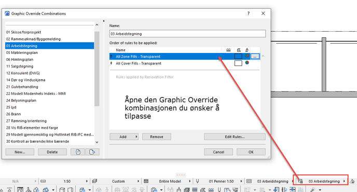Select 05 Møbleringsplan combination

pos(50,52)
